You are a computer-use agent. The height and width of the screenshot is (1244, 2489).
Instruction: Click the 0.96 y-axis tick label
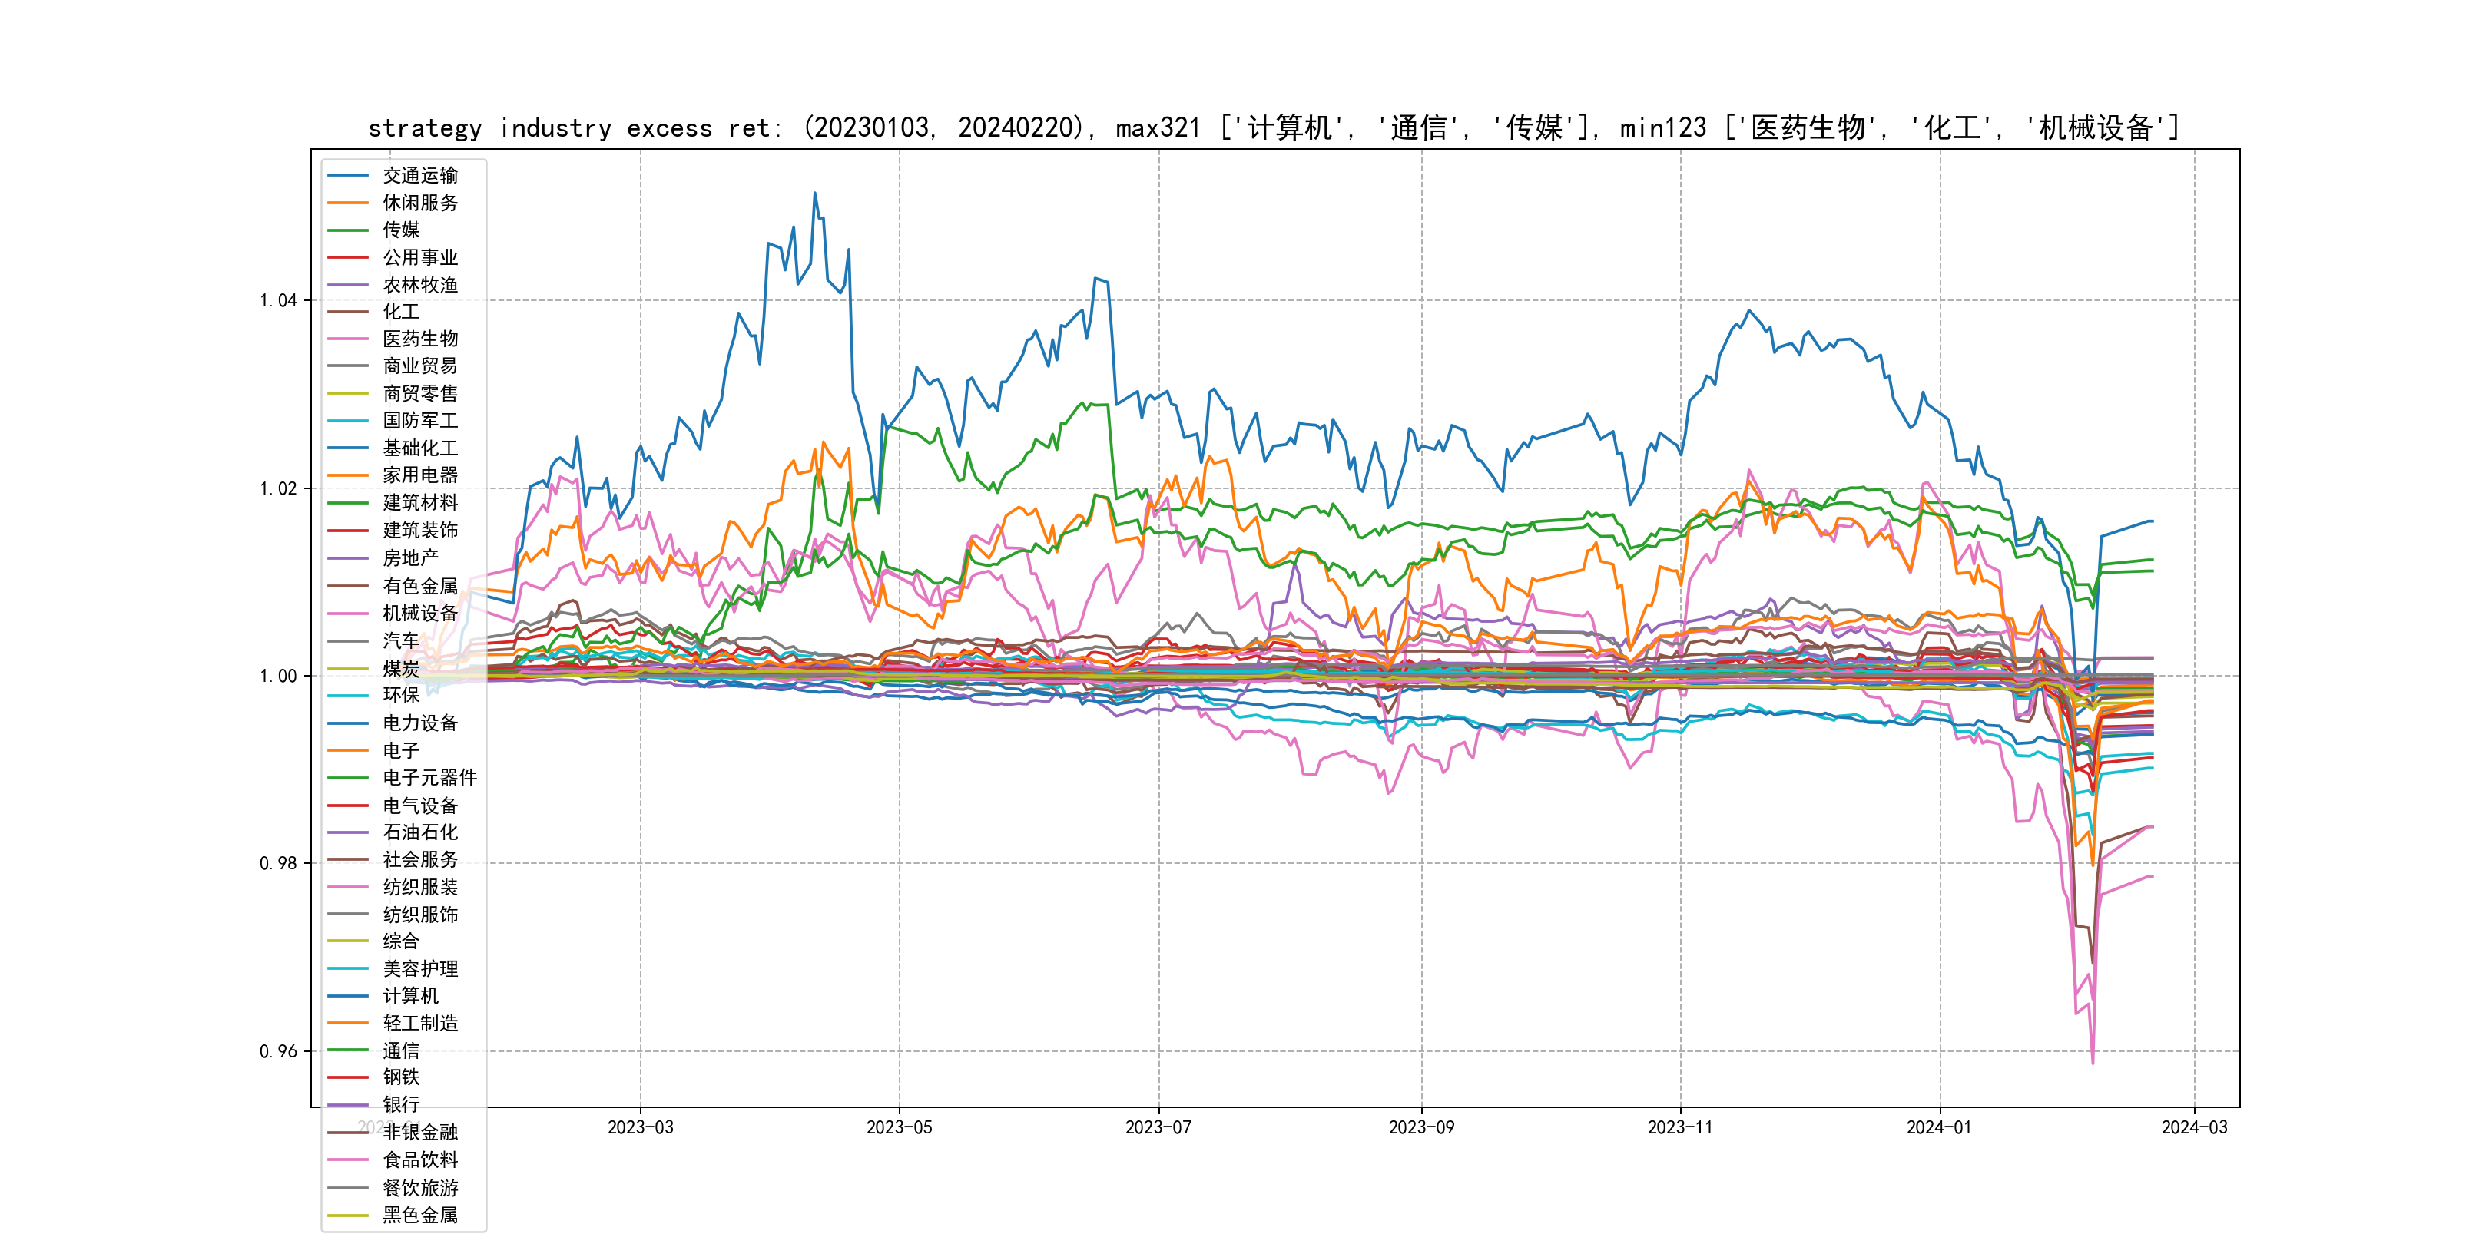tap(278, 1052)
